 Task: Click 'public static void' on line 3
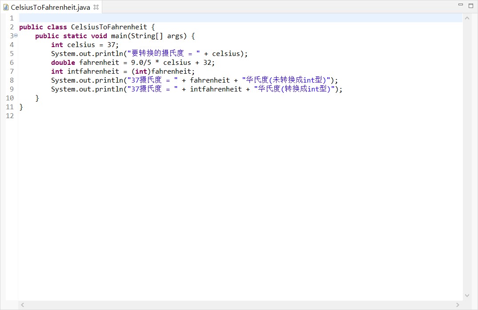(x=71, y=36)
